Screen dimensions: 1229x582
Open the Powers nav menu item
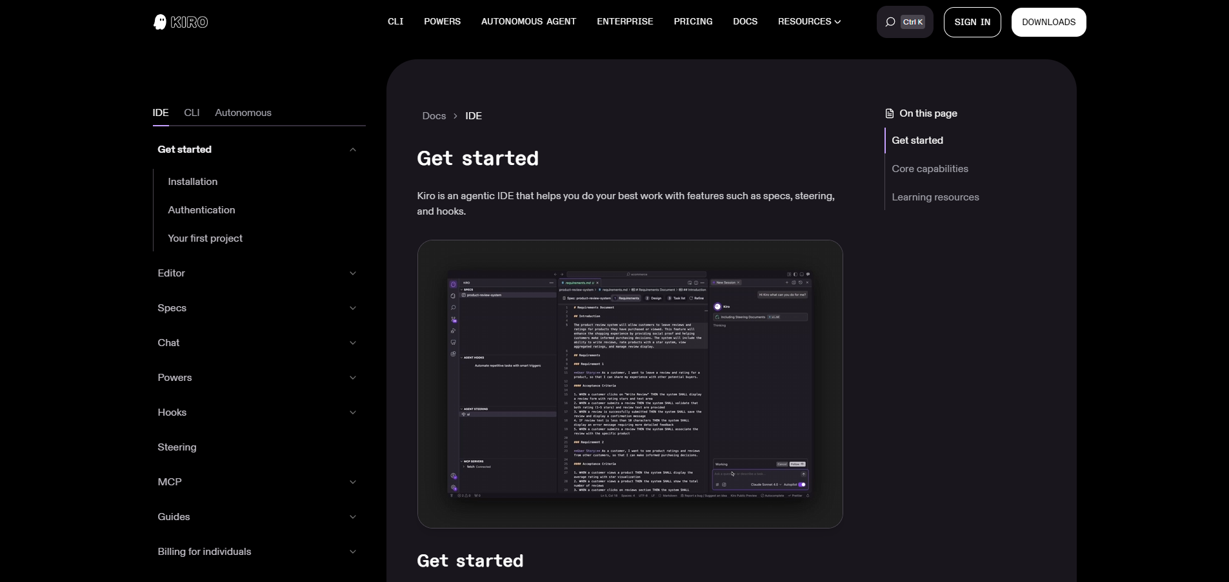[x=442, y=21]
